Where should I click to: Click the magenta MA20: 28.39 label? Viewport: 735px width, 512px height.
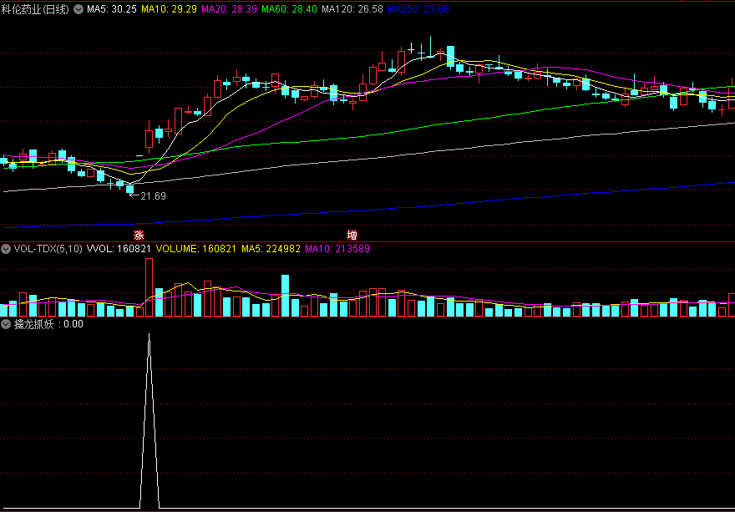(229, 9)
